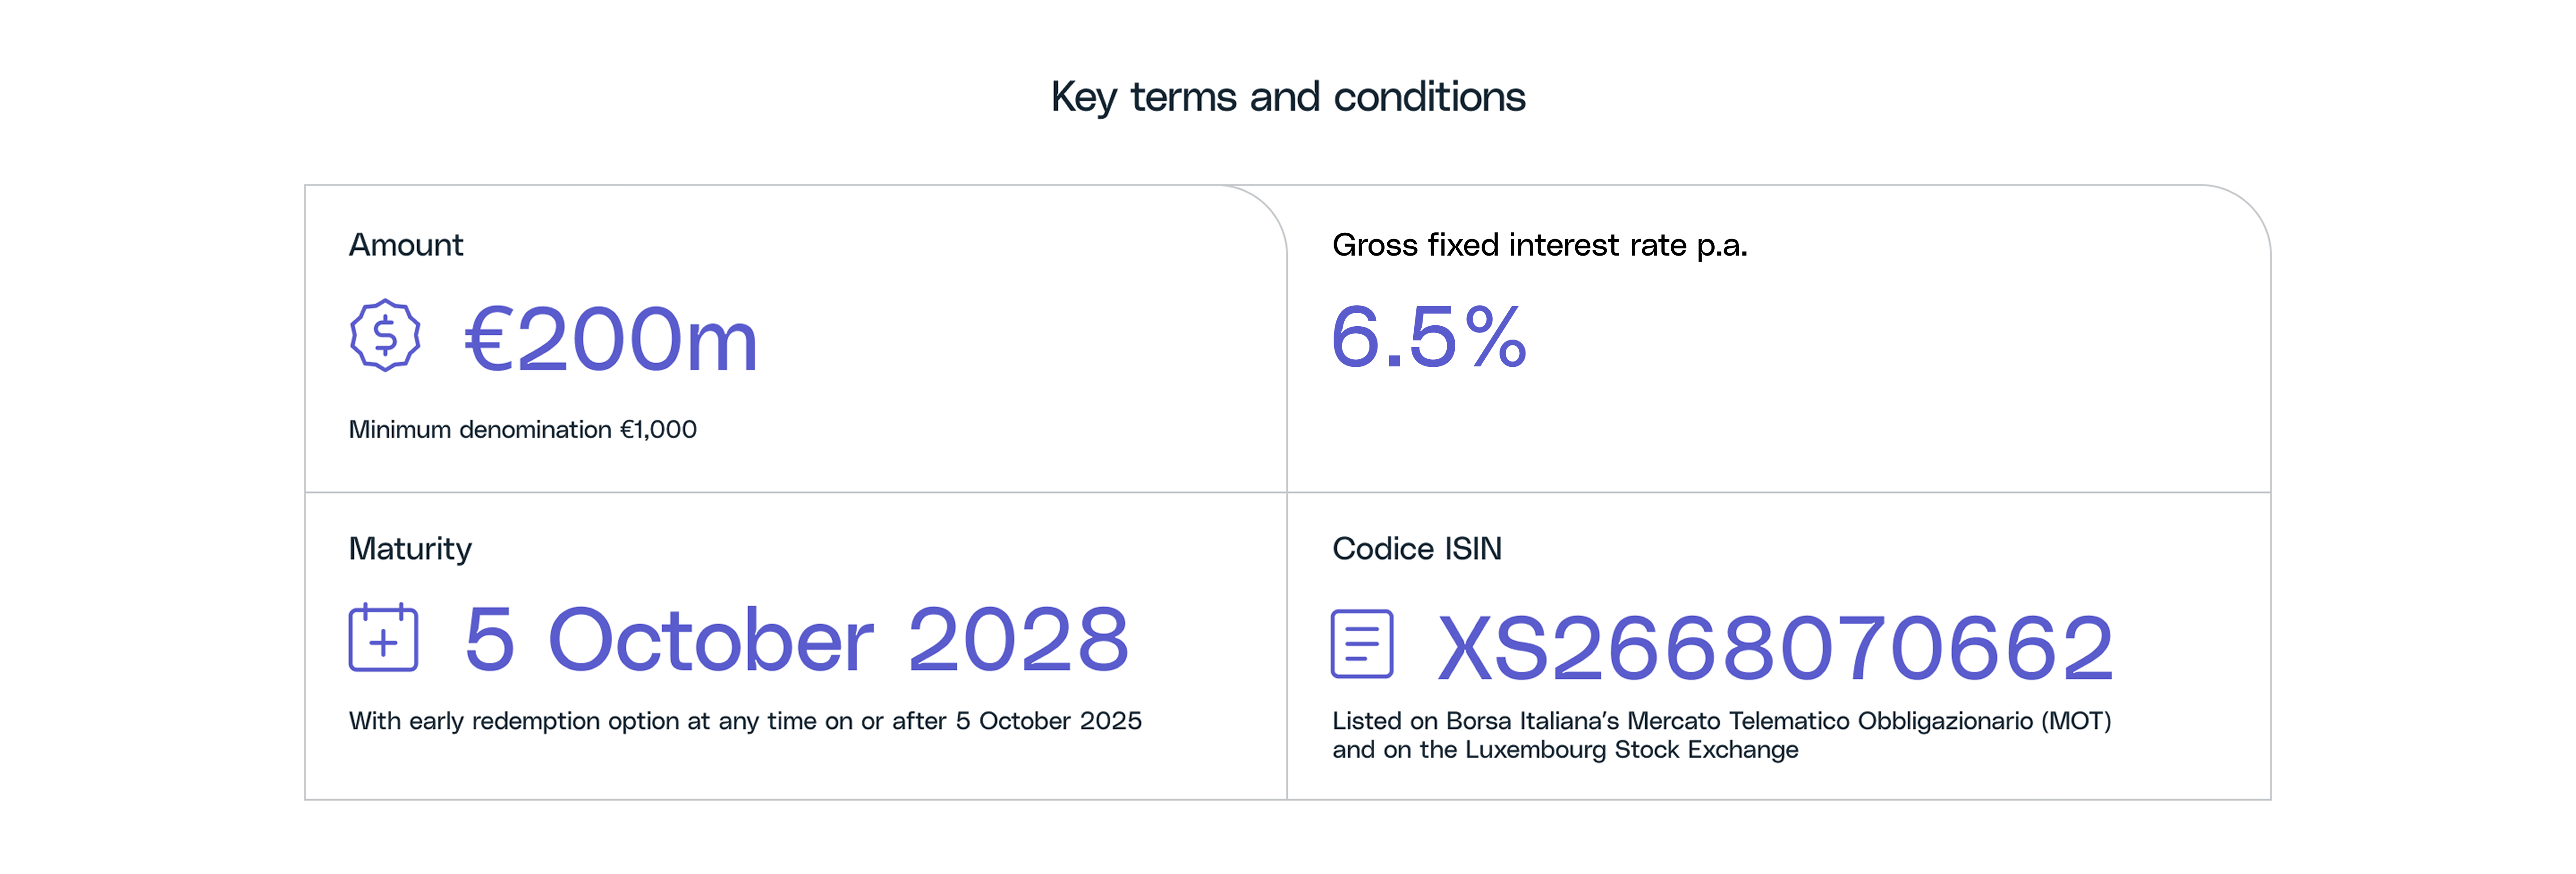
Task: Select the "Amount" label
Action: (x=405, y=245)
